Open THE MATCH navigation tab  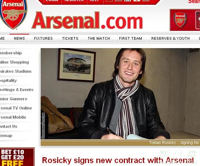coord(99,38)
